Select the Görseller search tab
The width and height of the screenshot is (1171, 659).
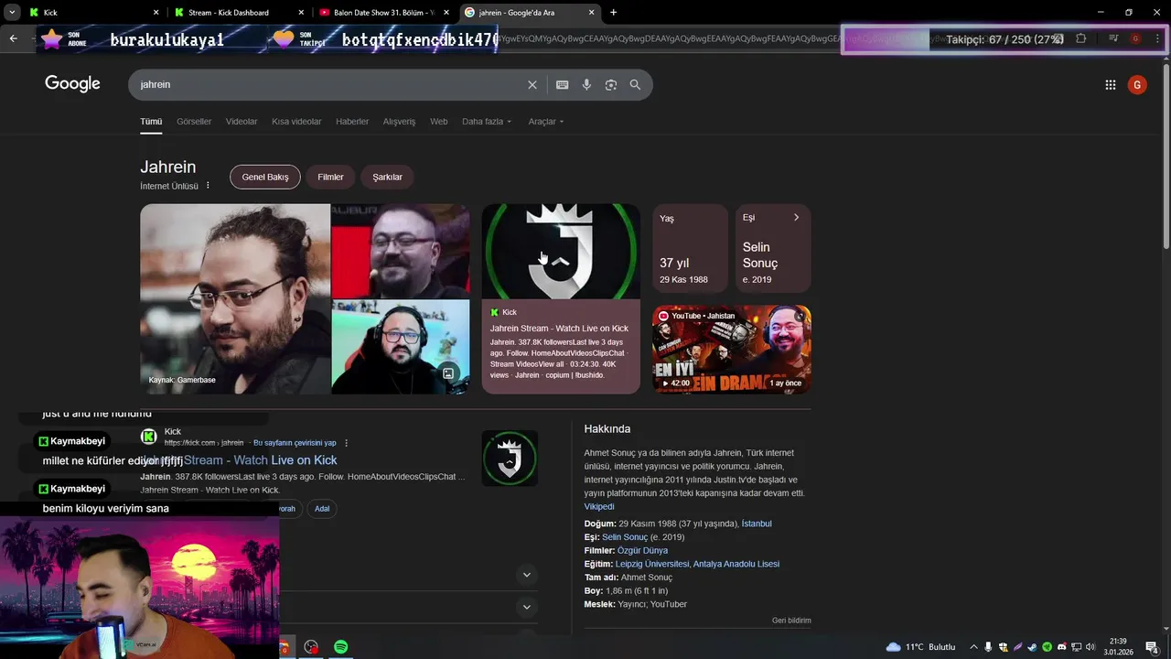(194, 122)
